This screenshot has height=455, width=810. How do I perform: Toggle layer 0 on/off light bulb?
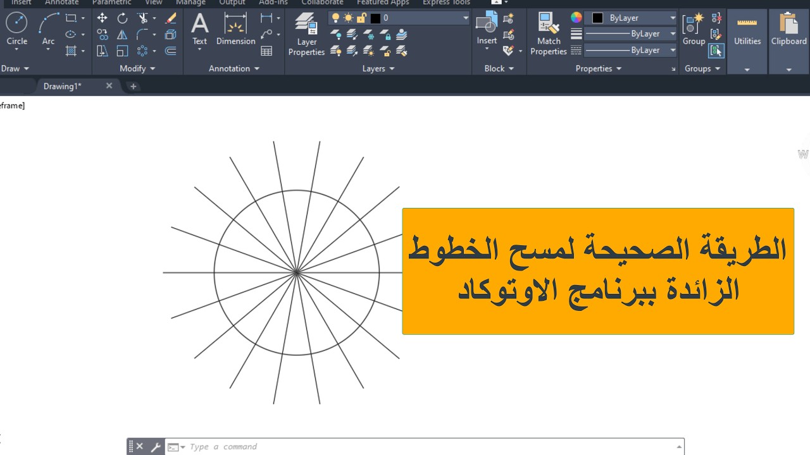click(335, 18)
